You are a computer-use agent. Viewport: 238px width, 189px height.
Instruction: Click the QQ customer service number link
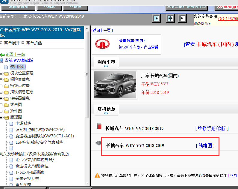click(x=228, y=19)
